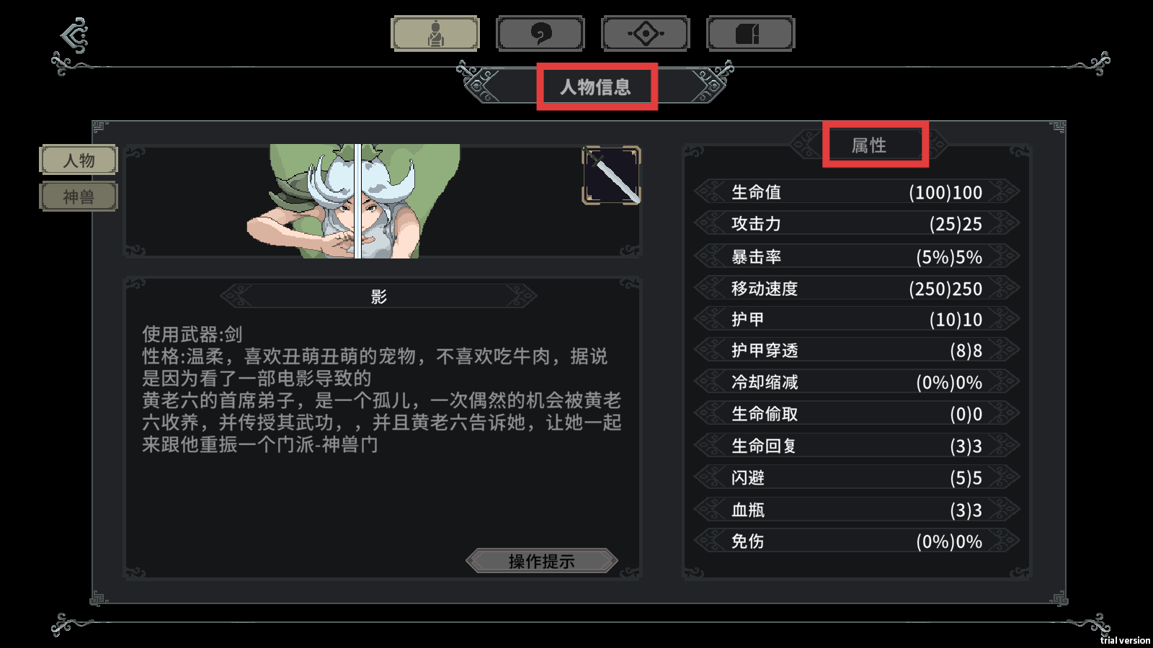
Task: Select the 冷却缩减 attribute row
Action: pyautogui.click(x=857, y=382)
